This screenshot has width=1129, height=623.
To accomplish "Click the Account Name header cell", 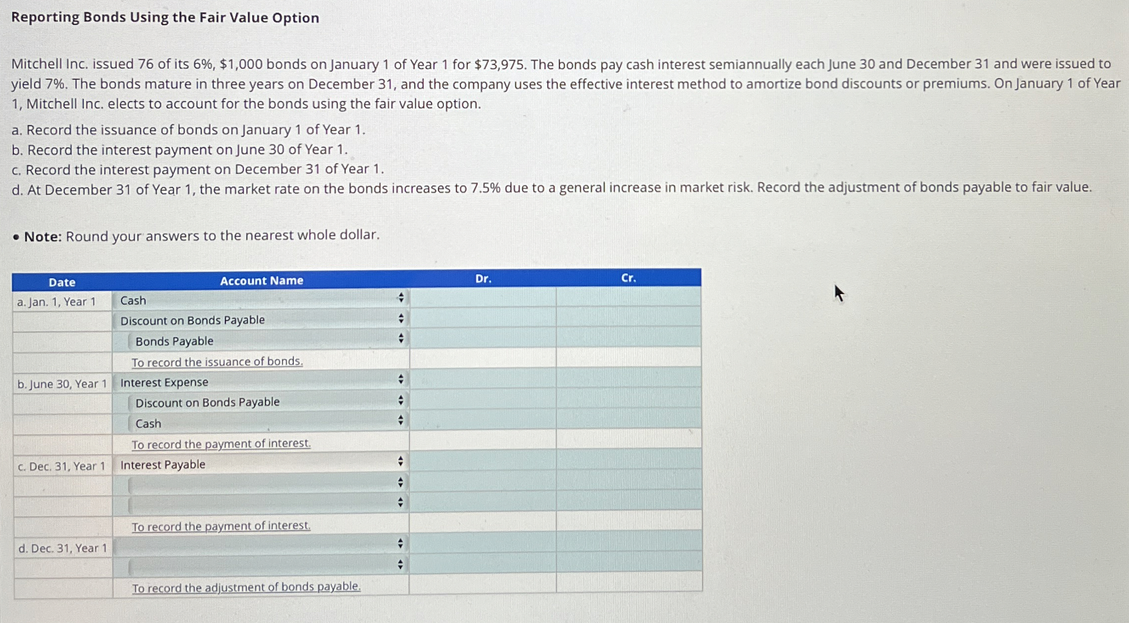I will [262, 280].
